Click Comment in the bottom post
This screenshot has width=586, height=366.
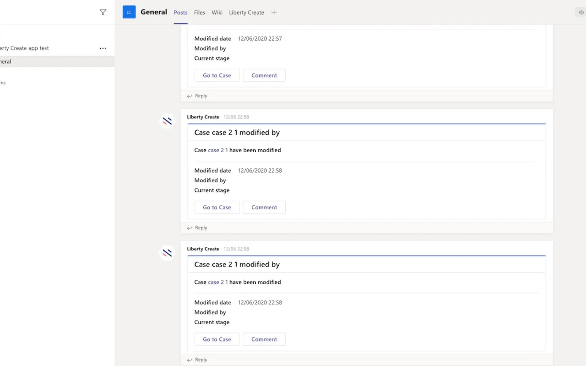point(264,339)
